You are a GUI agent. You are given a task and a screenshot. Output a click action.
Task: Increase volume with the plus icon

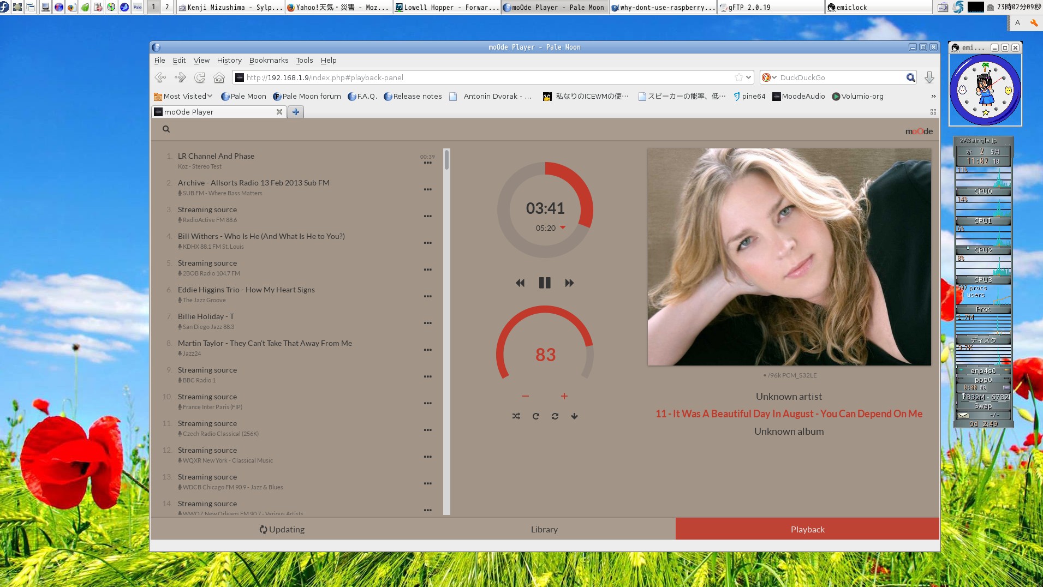tap(564, 396)
